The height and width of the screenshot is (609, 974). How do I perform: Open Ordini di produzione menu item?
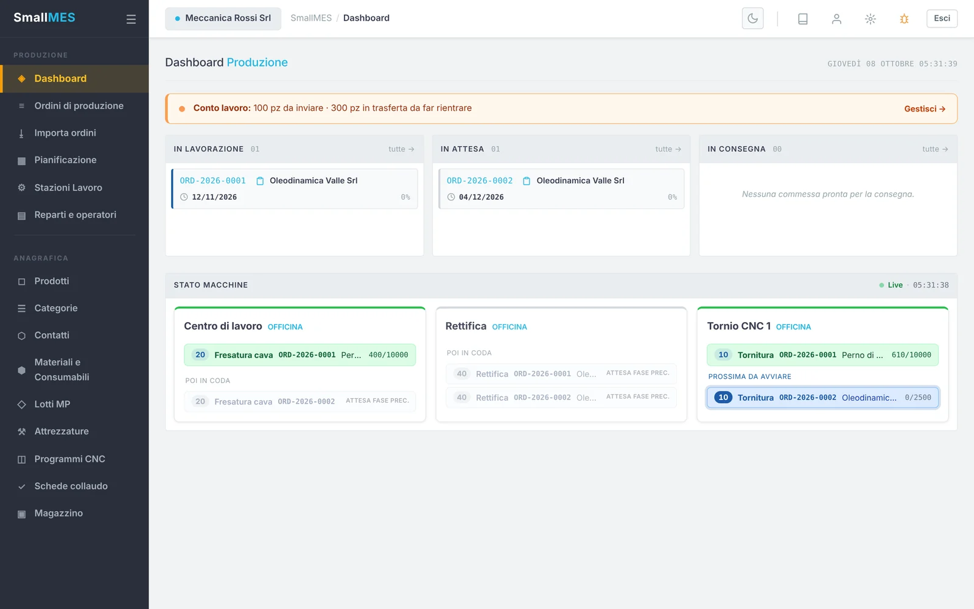tap(74, 106)
